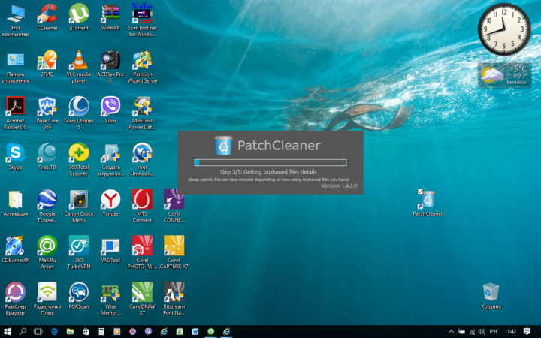Select the 360 Total Security icon
Screen dimensions: 541x338
[x=79, y=159]
